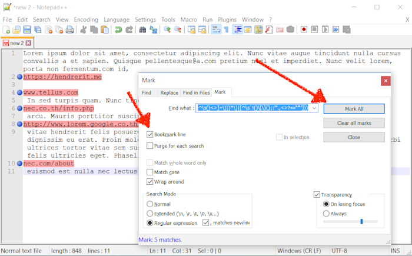Select the Normal search mode radio
412x256 pixels.
(149, 204)
